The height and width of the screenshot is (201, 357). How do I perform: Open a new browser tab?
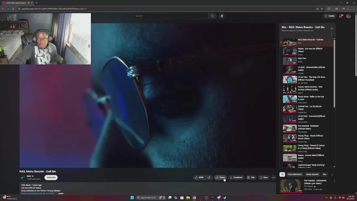pos(37,3)
